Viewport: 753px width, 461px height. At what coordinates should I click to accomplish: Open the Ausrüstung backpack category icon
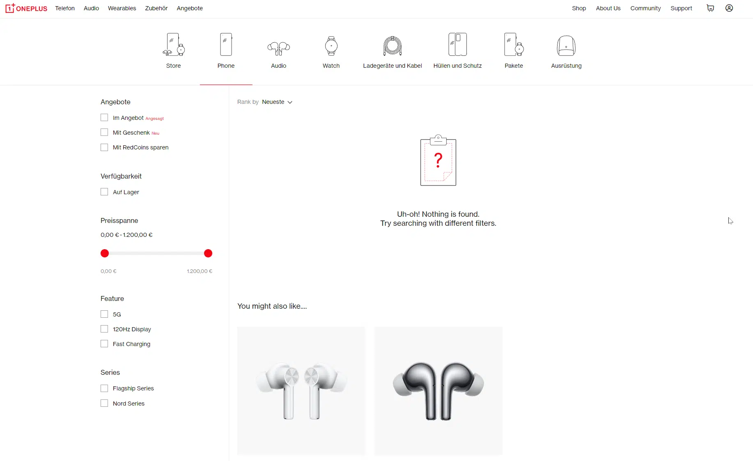[566, 46]
